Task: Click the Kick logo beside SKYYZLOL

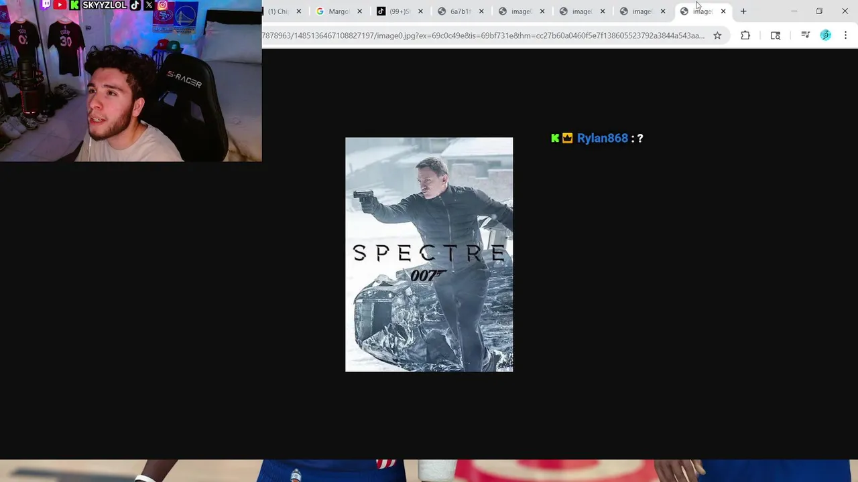Action: (74, 5)
